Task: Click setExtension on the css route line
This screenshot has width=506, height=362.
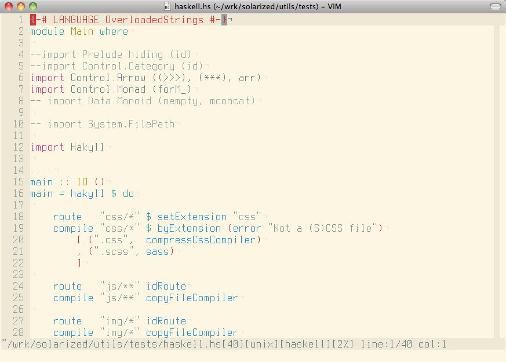Action: point(192,217)
